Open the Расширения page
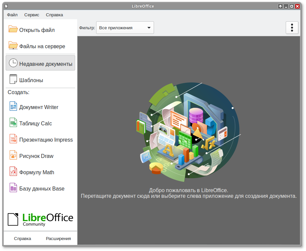Viewport: 306px width, 251px height. (x=59, y=238)
